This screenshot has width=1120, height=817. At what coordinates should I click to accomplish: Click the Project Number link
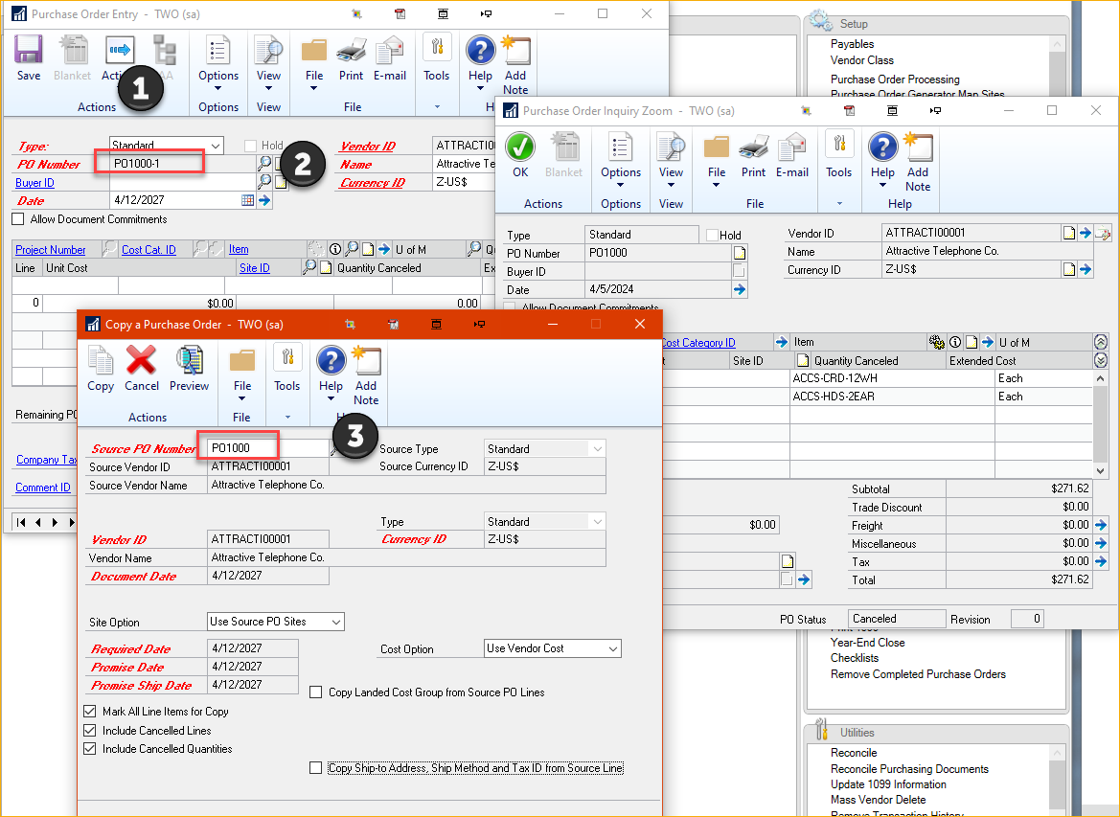pyautogui.click(x=51, y=250)
